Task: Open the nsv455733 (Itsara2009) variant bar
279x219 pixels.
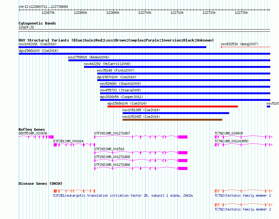Action: click(185, 93)
